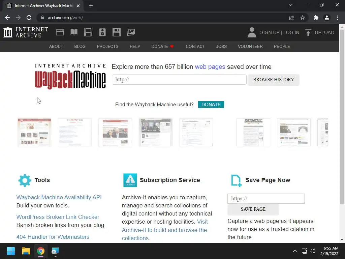
Task: Open the ABOUT menu item
Action: click(56, 47)
